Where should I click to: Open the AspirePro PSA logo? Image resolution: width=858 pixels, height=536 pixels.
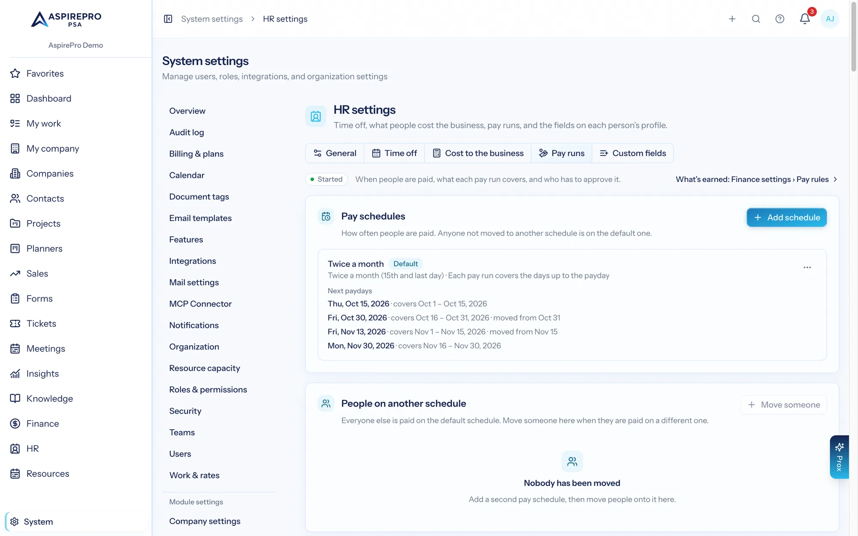tap(66, 19)
